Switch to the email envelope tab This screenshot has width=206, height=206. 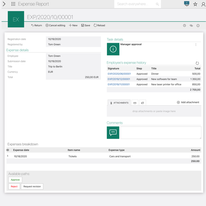tap(135, 103)
